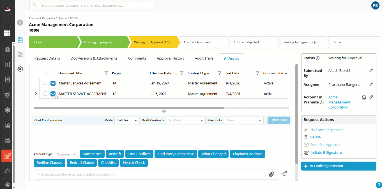The width and height of the screenshot is (382, 189).
Task: Open the Mode Full Text dropdown
Action: point(127,120)
